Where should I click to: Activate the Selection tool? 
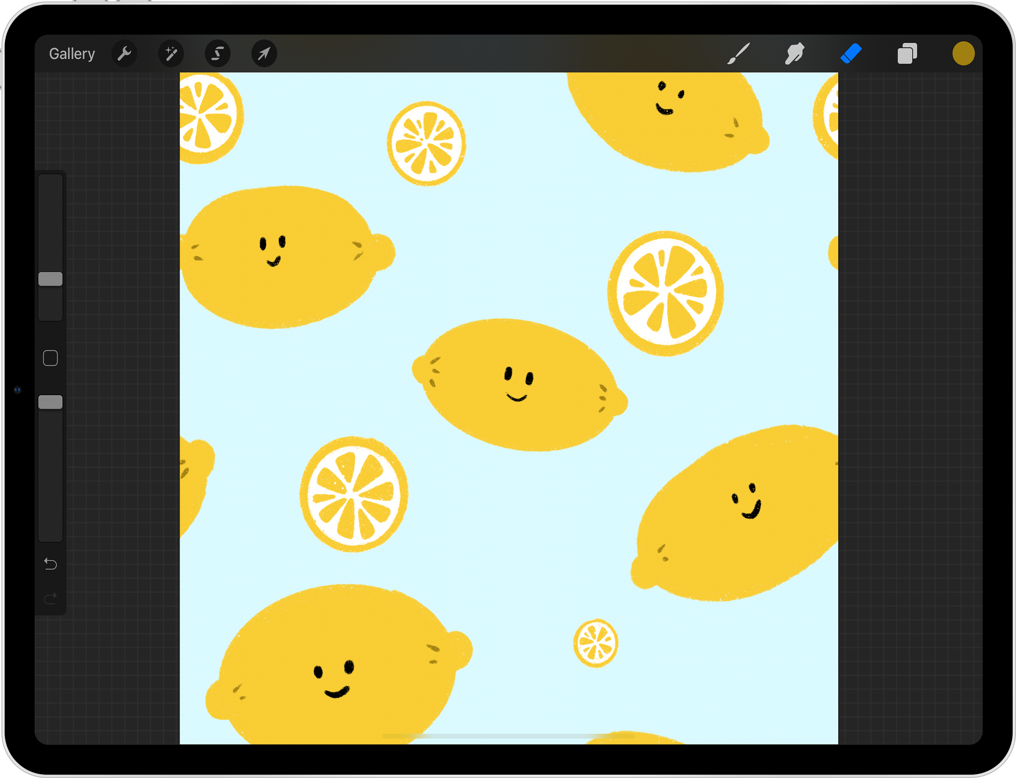[217, 54]
